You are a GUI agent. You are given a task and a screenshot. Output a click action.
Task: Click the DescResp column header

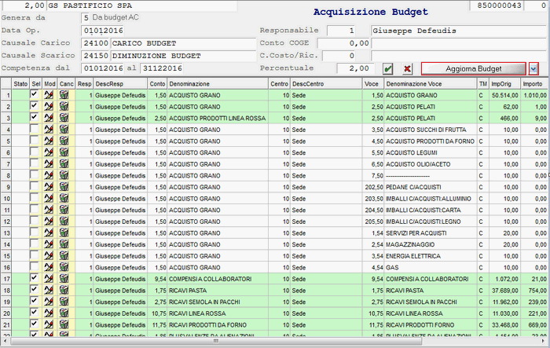click(120, 84)
